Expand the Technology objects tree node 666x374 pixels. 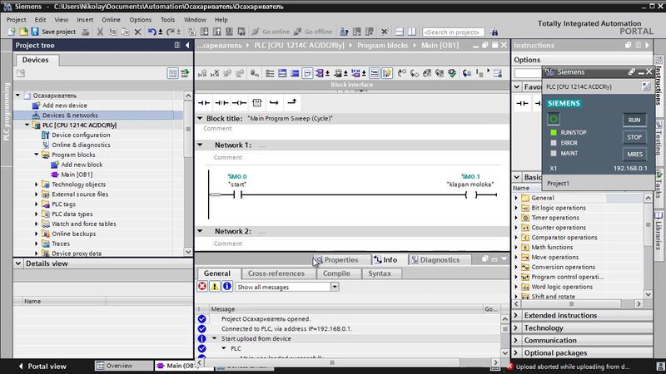click(37, 185)
